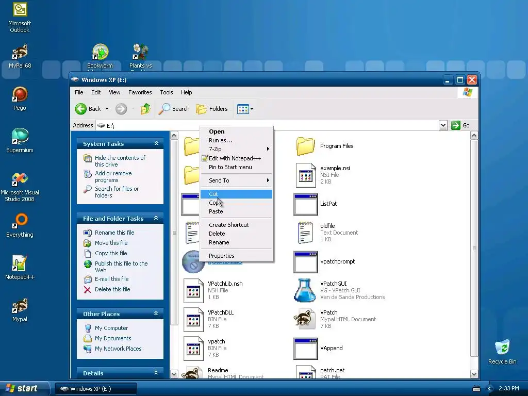
Task: Choose Delete in the context menu
Action: (x=236, y=234)
